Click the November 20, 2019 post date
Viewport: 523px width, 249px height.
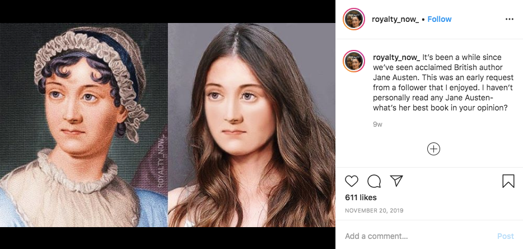point(374,211)
